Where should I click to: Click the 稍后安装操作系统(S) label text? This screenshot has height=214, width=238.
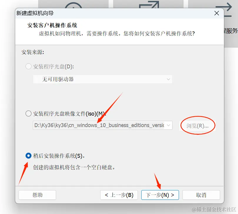(x=59, y=156)
